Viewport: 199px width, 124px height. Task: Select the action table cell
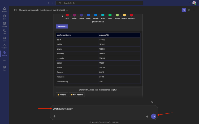pyautogui.click(x=77, y=63)
